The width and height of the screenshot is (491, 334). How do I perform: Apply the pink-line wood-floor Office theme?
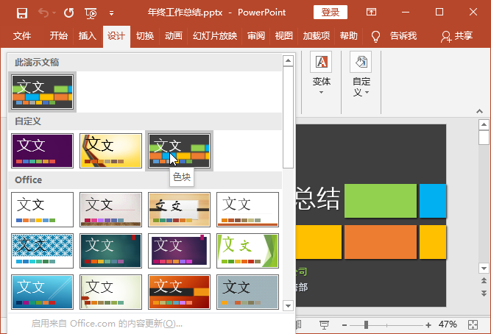point(111,210)
